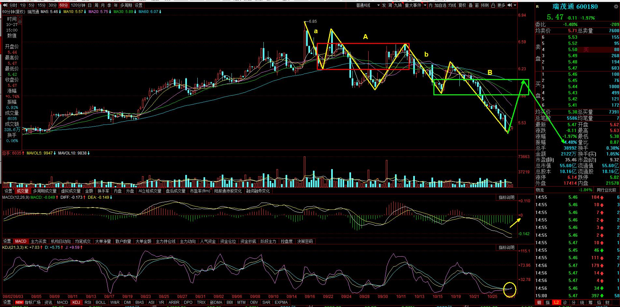Switch to the 日 daily chart tab
Image resolution: width=620 pixels, height=307 pixels.
pyautogui.click(x=90, y=5)
